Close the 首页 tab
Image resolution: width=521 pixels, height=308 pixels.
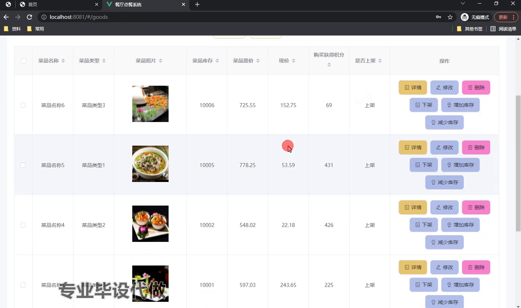click(x=96, y=4)
